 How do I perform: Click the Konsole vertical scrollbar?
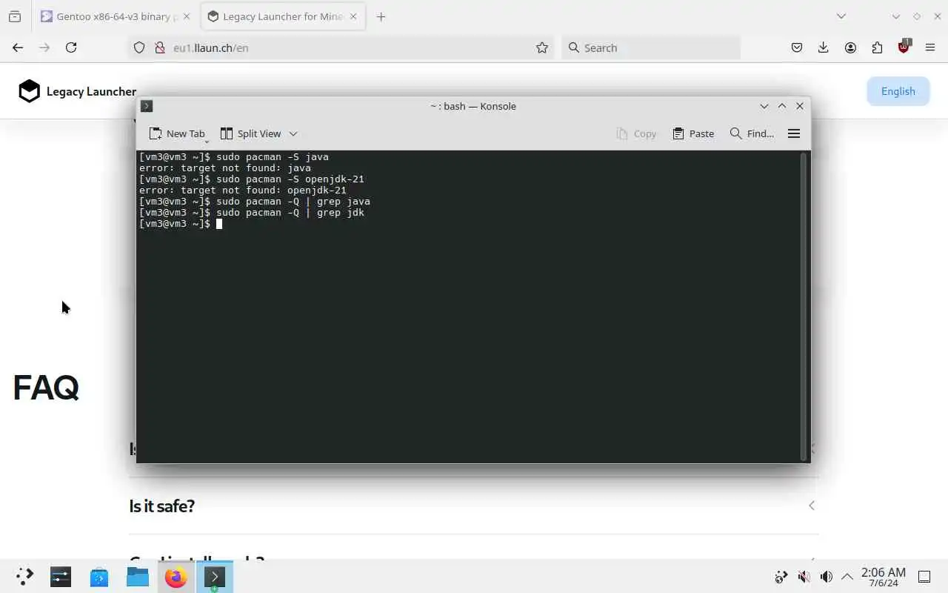pyautogui.click(x=804, y=306)
